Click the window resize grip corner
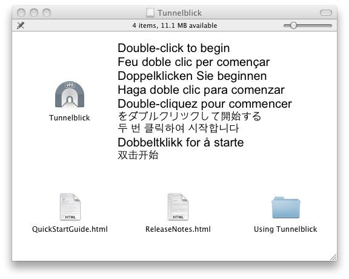The height and width of the screenshot is (279, 349). pos(333,257)
